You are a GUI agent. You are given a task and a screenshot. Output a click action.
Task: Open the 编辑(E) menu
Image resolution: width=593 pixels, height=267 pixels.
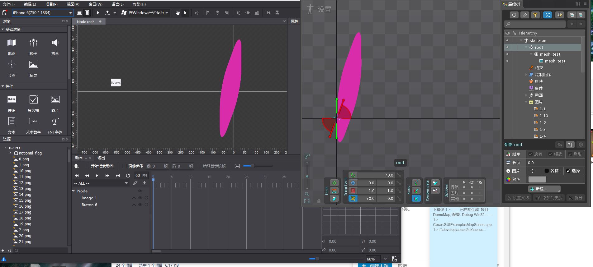pos(30,4)
